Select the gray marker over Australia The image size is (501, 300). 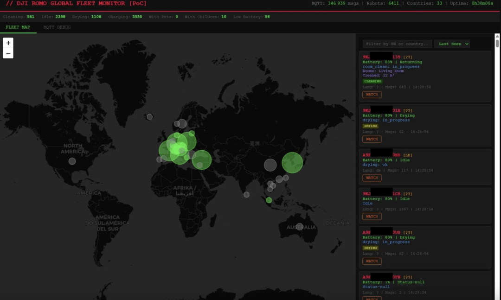pos(300,227)
